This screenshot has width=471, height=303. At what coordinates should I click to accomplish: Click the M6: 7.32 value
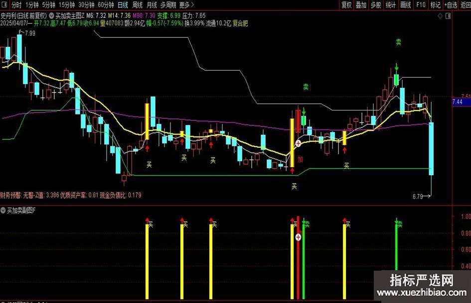(96, 15)
